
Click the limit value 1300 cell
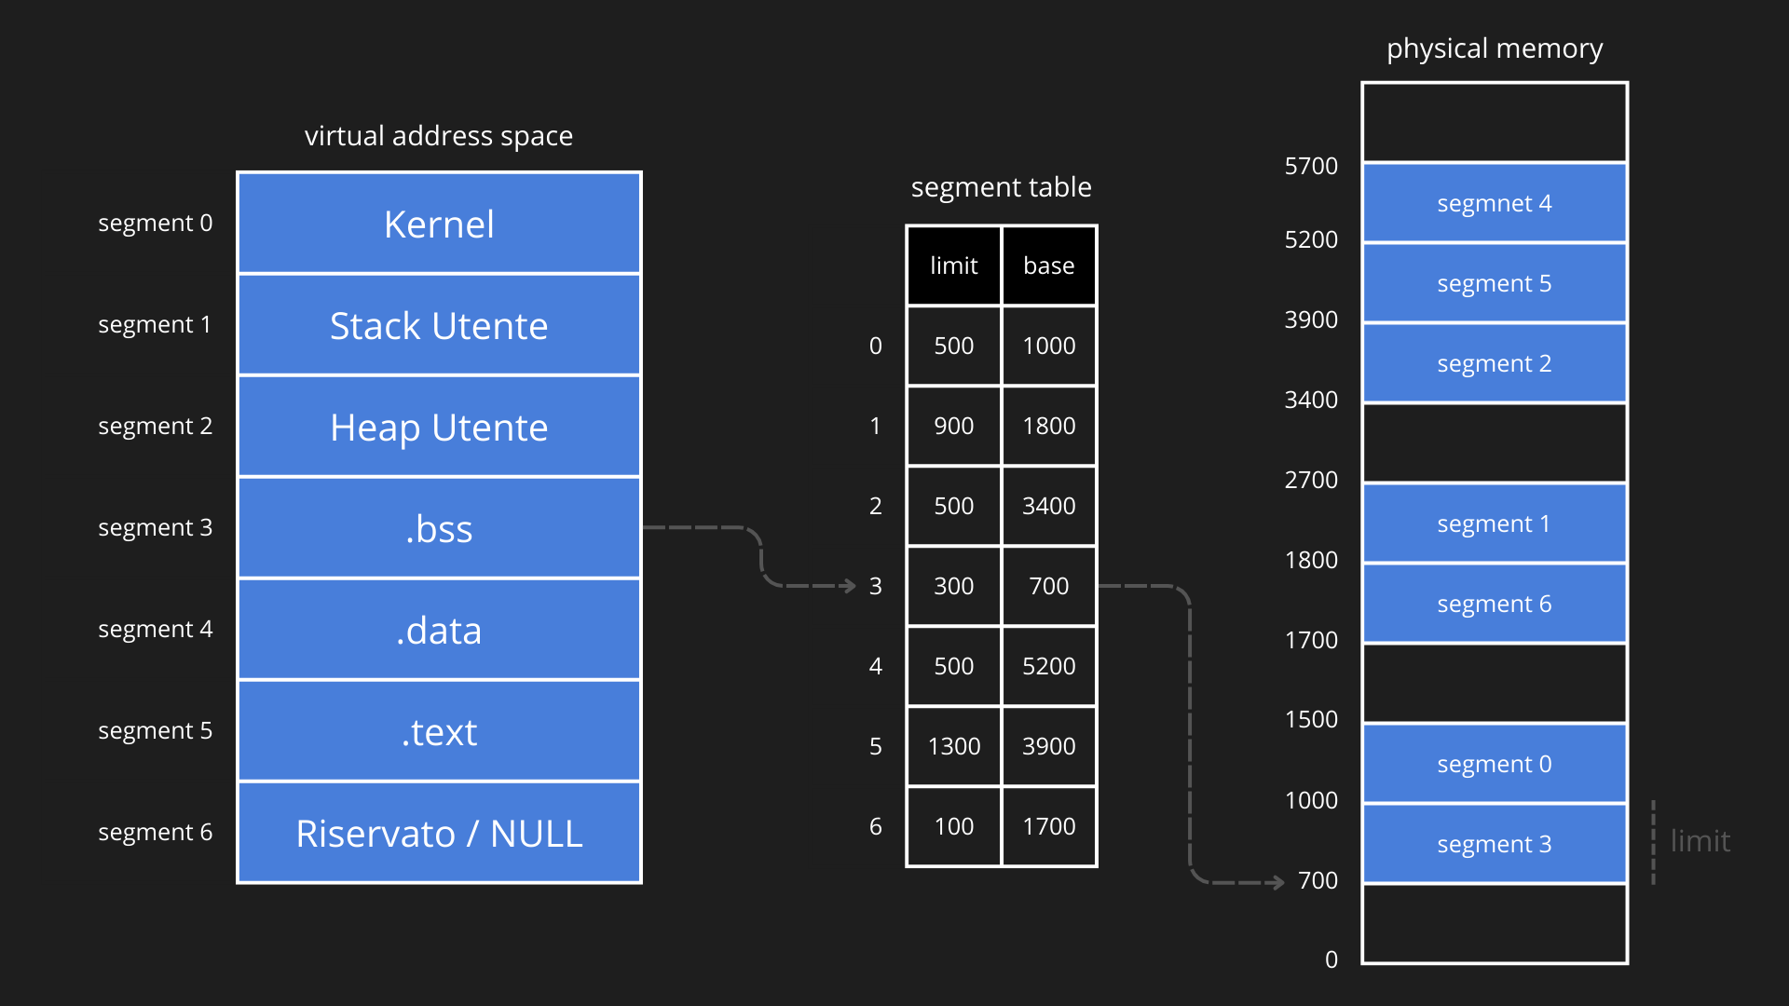pyautogui.click(x=953, y=746)
